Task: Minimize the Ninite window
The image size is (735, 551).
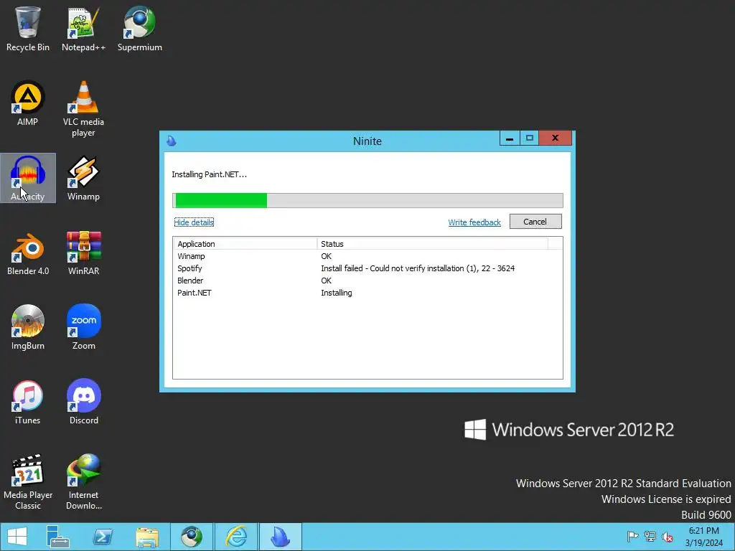Action: pyautogui.click(x=510, y=138)
